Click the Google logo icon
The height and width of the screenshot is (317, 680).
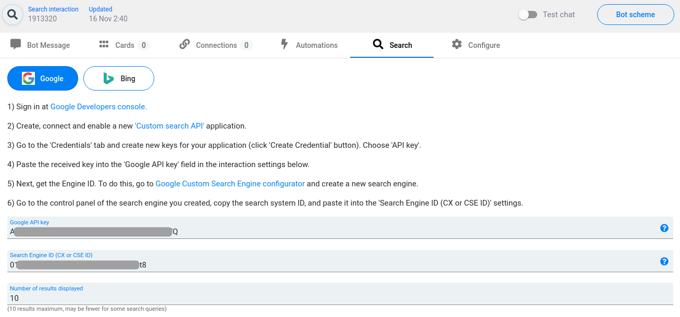tap(28, 78)
